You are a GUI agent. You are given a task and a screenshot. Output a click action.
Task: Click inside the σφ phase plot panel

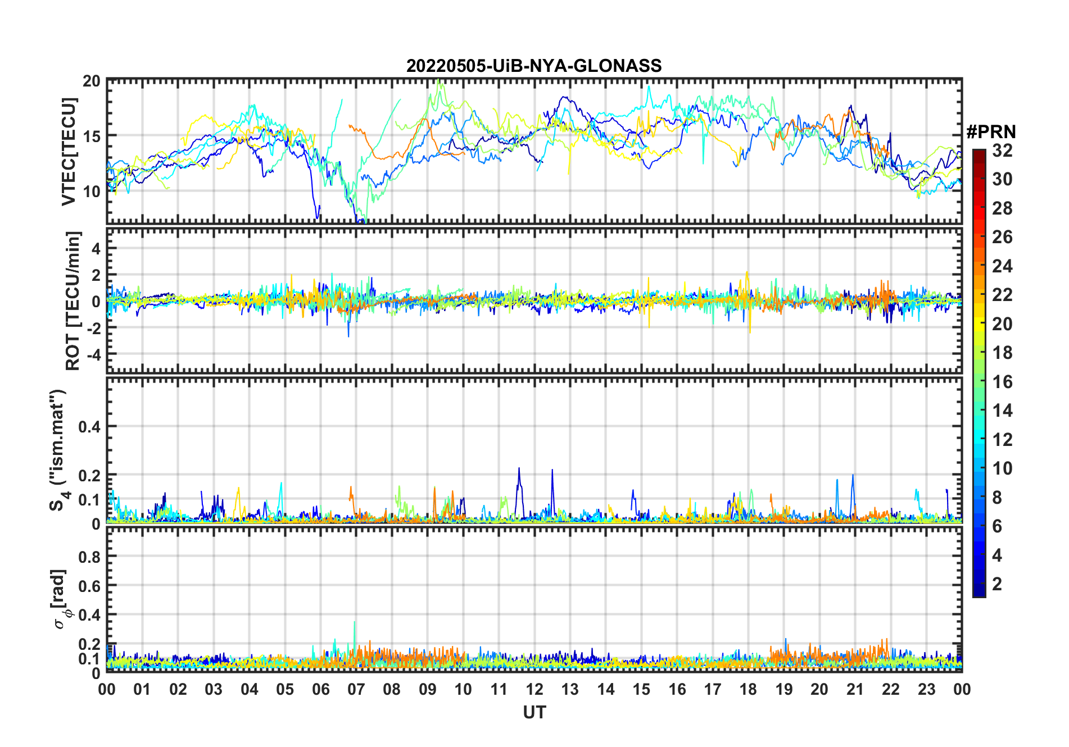point(534,599)
